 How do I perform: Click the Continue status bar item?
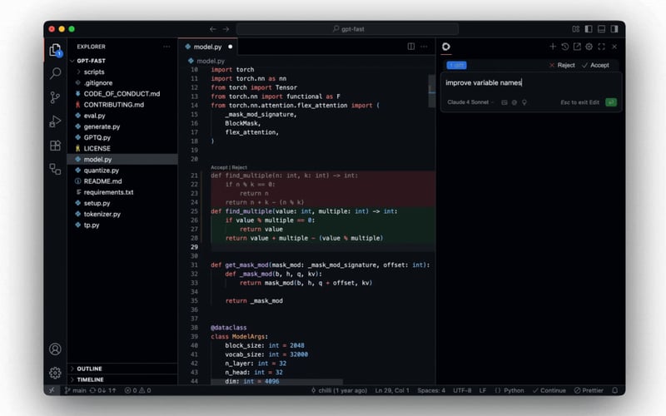pyautogui.click(x=549, y=390)
